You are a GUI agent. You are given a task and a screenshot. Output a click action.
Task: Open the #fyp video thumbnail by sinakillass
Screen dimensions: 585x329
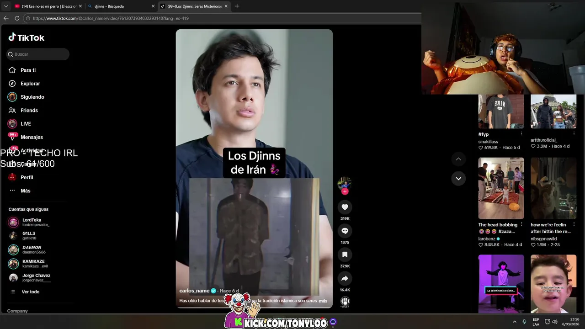click(x=501, y=111)
